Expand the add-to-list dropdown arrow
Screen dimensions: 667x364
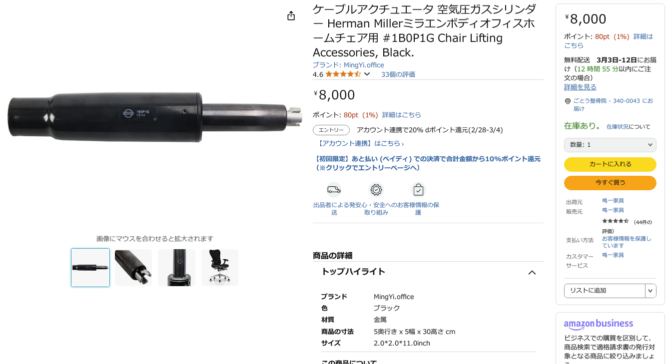point(651,291)
